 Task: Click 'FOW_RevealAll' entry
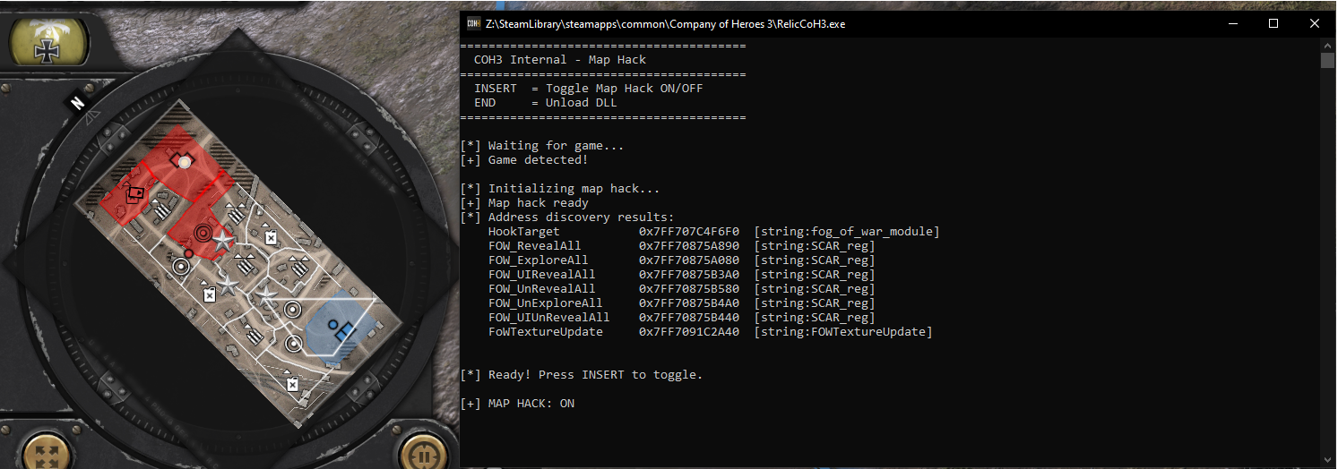point(535,246)
